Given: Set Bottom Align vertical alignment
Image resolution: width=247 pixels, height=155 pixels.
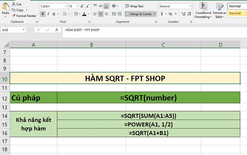Looking at the screenshot, I should [106, 6].
